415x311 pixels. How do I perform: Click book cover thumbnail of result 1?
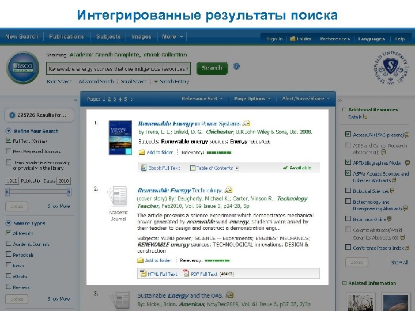click(120, 138)
